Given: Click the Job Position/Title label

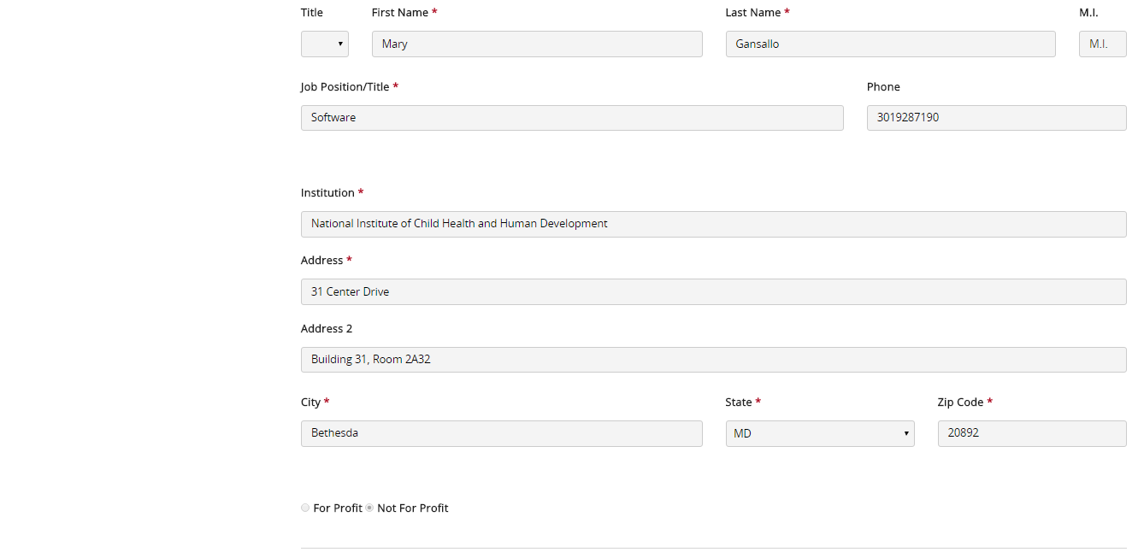Looking at the screenshot, I should 345,87.
